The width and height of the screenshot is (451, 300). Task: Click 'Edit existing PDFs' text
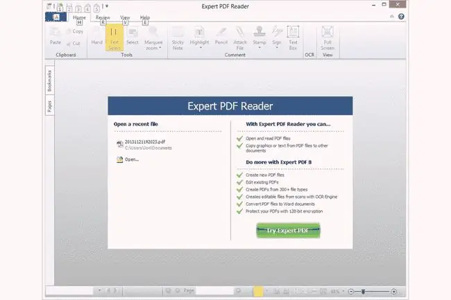[262, 182]
